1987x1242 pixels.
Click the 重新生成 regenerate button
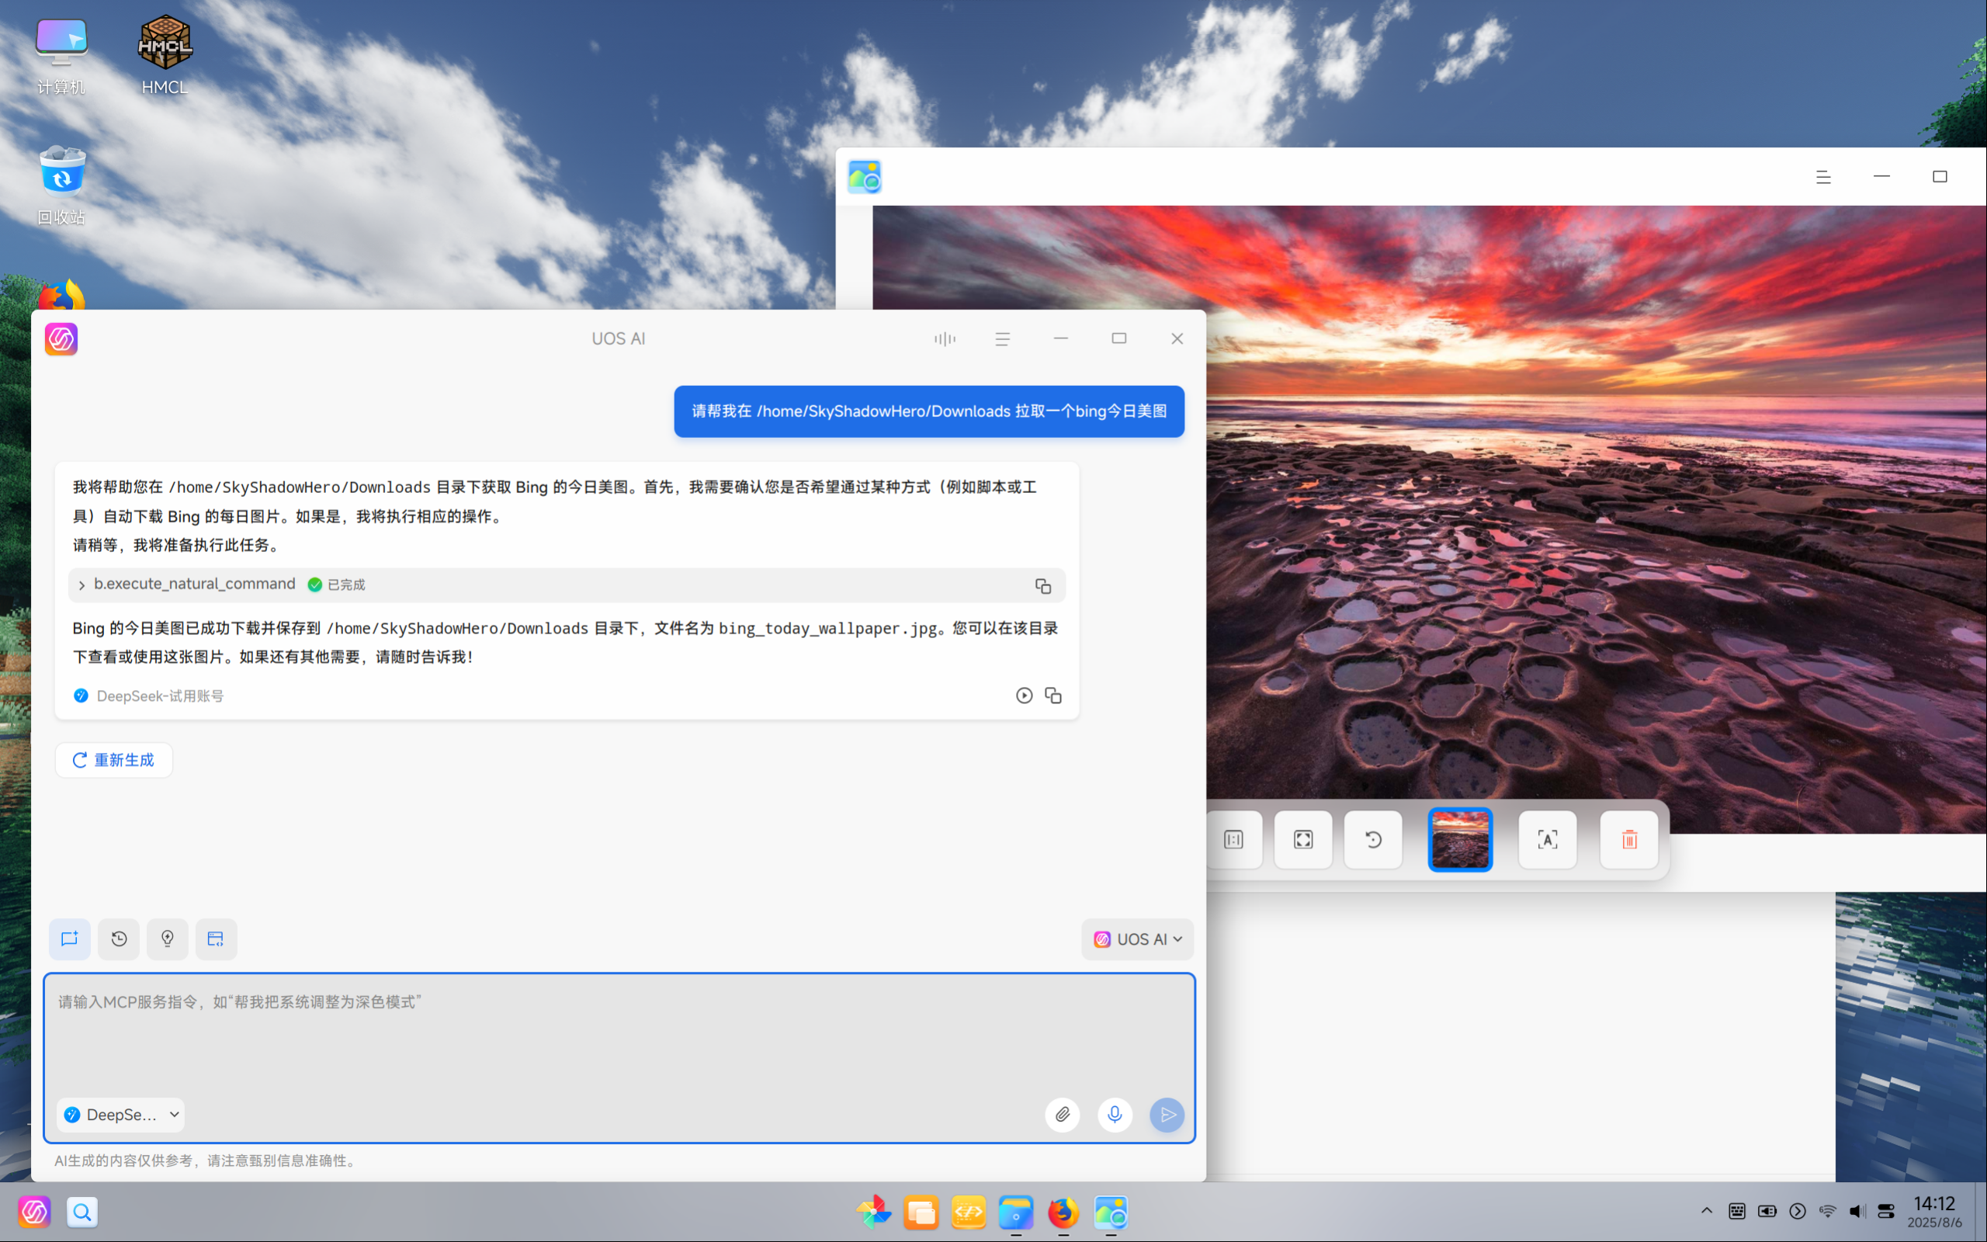[114, 760]
